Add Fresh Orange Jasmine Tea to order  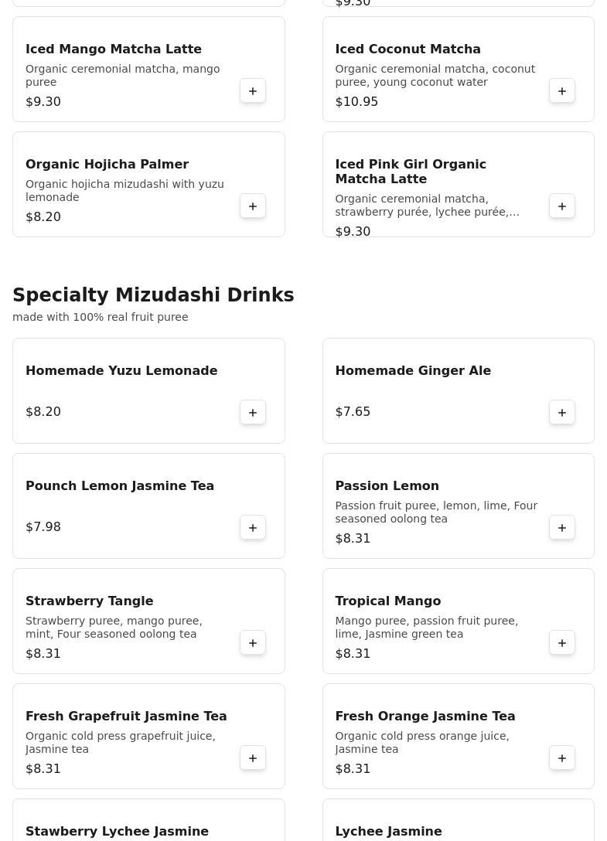562,758
